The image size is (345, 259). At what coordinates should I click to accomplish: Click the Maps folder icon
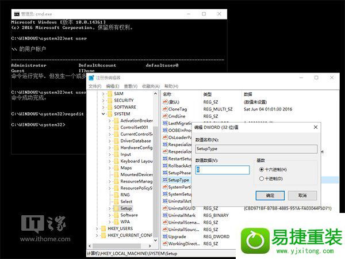(x=116, y=168)
